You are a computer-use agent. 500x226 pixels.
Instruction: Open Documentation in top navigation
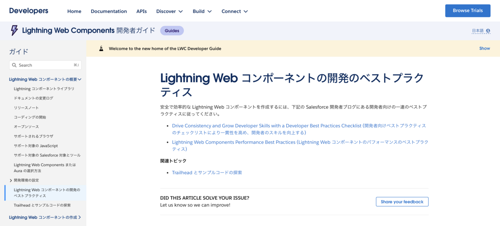109,11
